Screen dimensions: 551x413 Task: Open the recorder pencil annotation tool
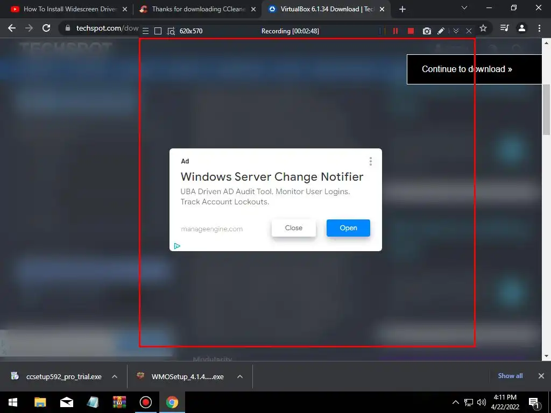point(441,31)
